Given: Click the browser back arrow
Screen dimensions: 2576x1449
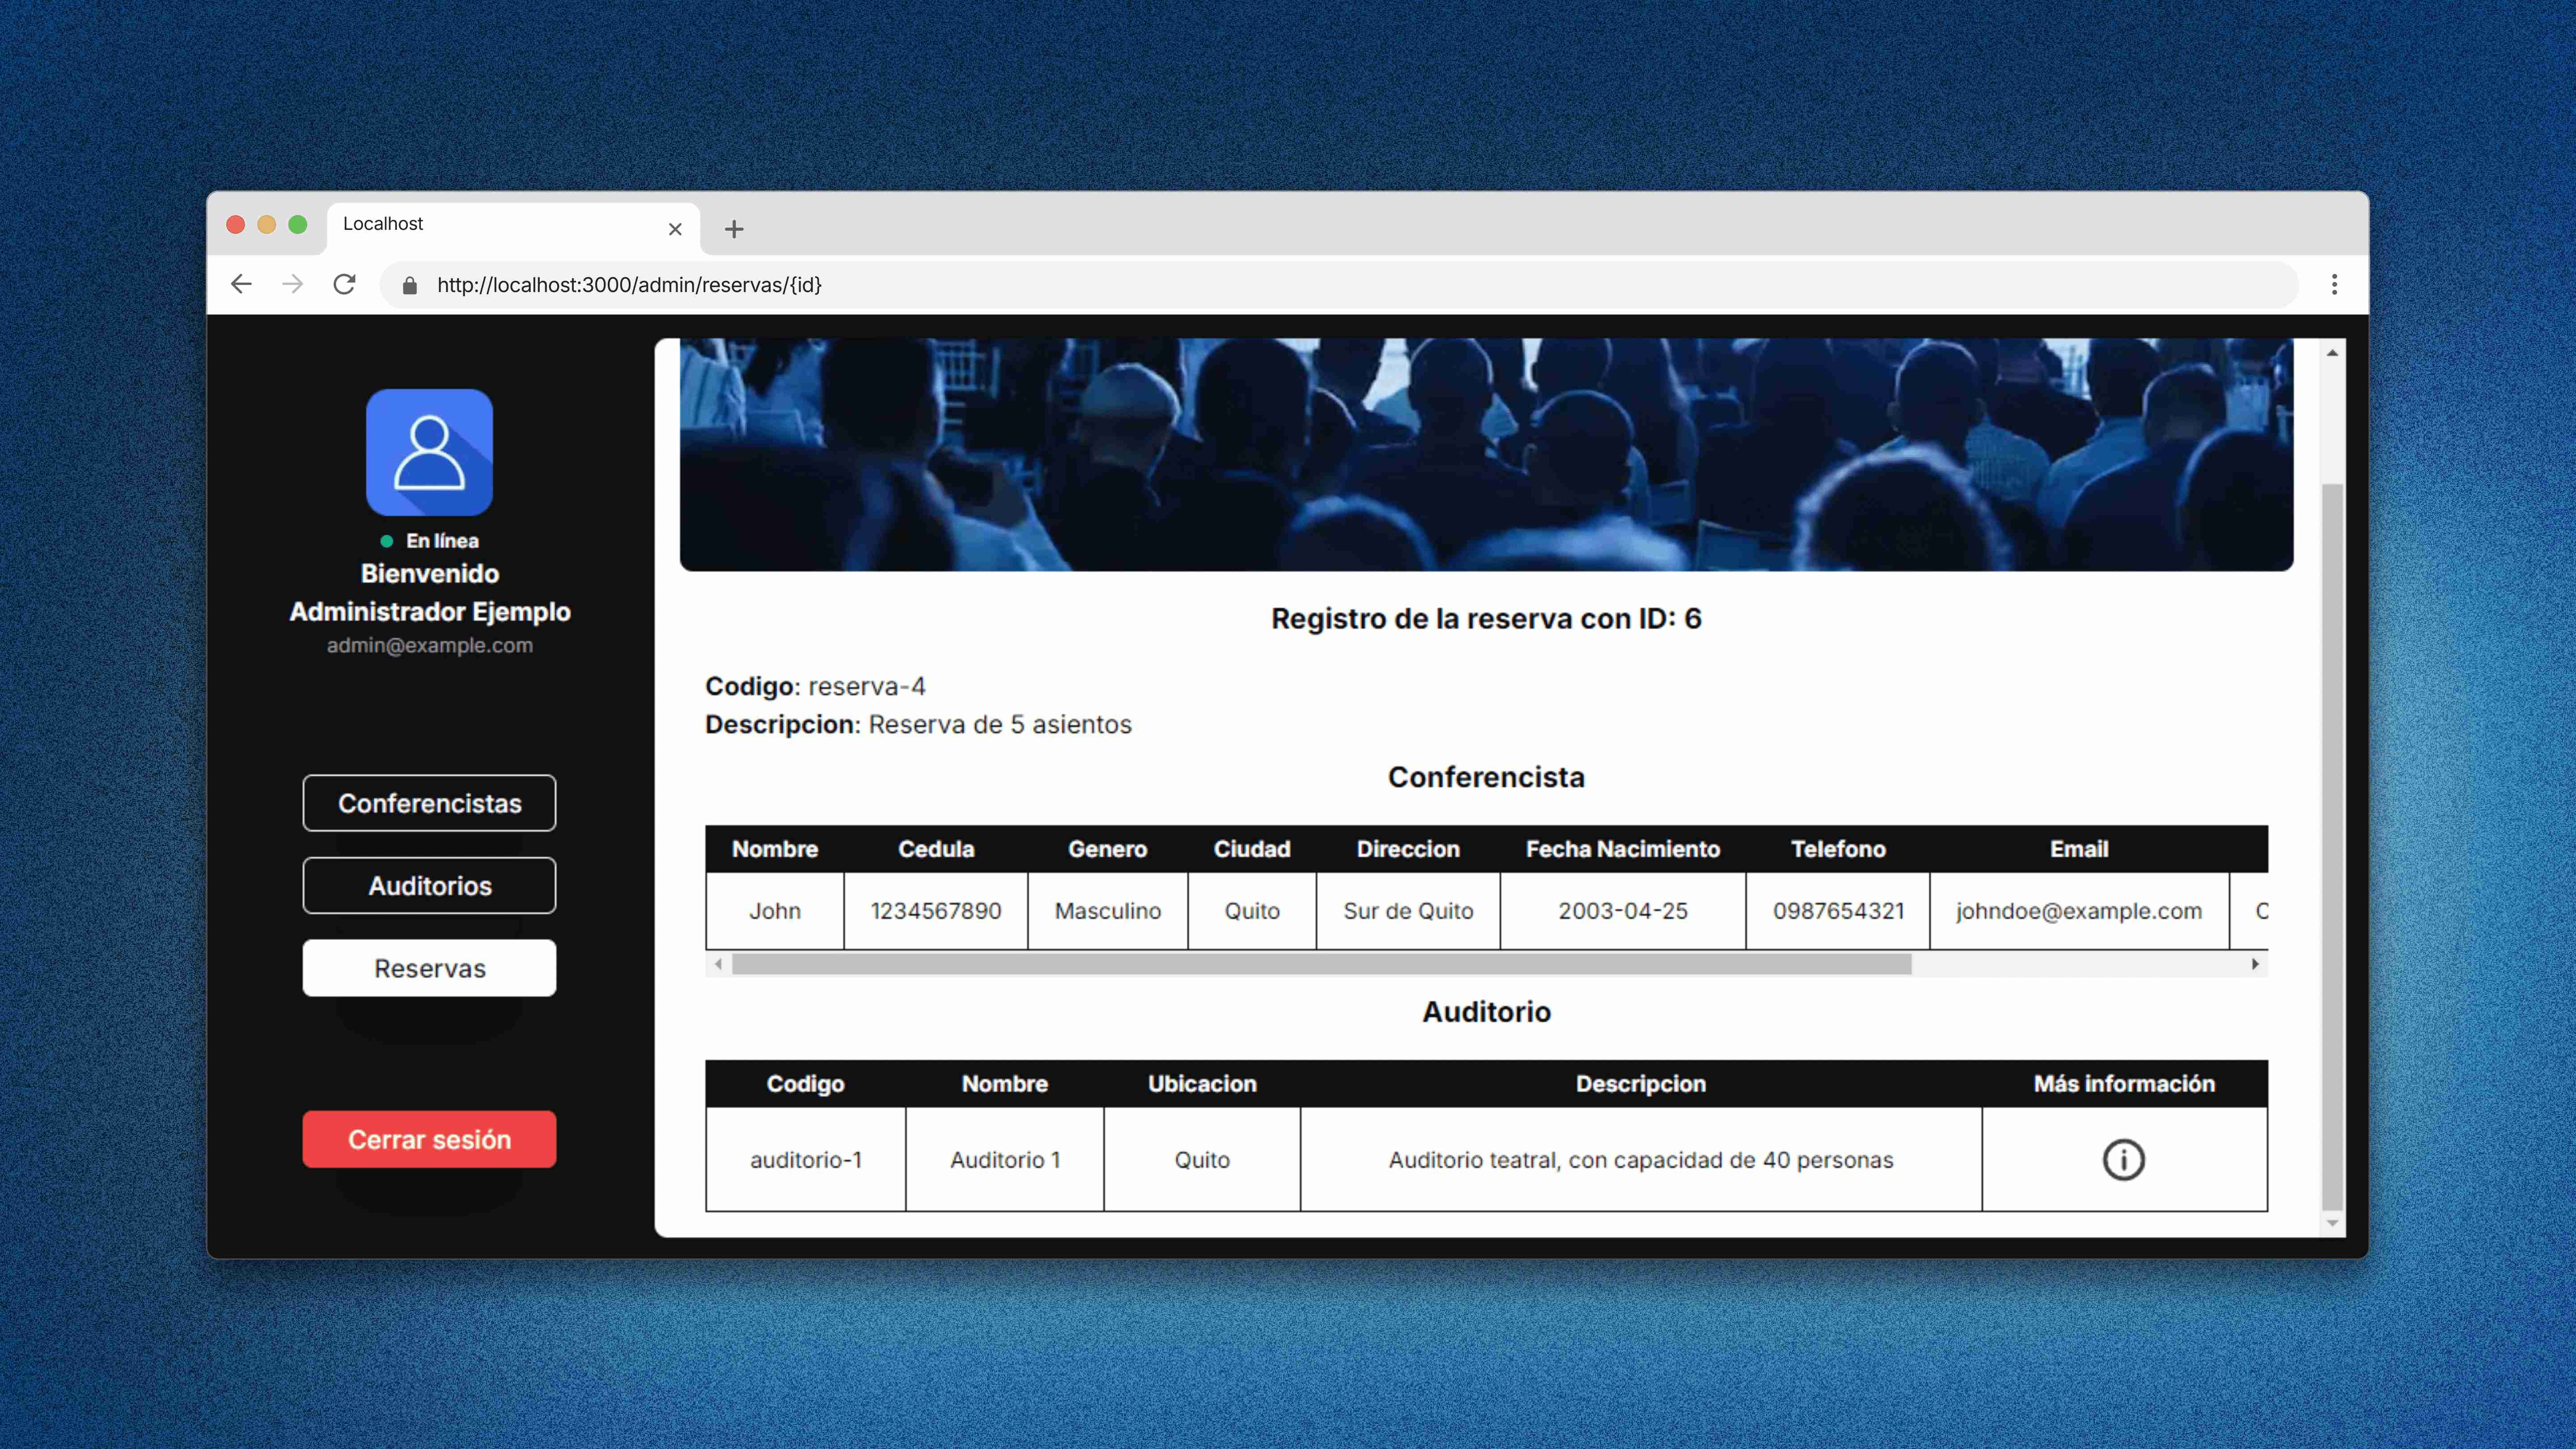Looking at the screenshot, I should pos(241,284).
